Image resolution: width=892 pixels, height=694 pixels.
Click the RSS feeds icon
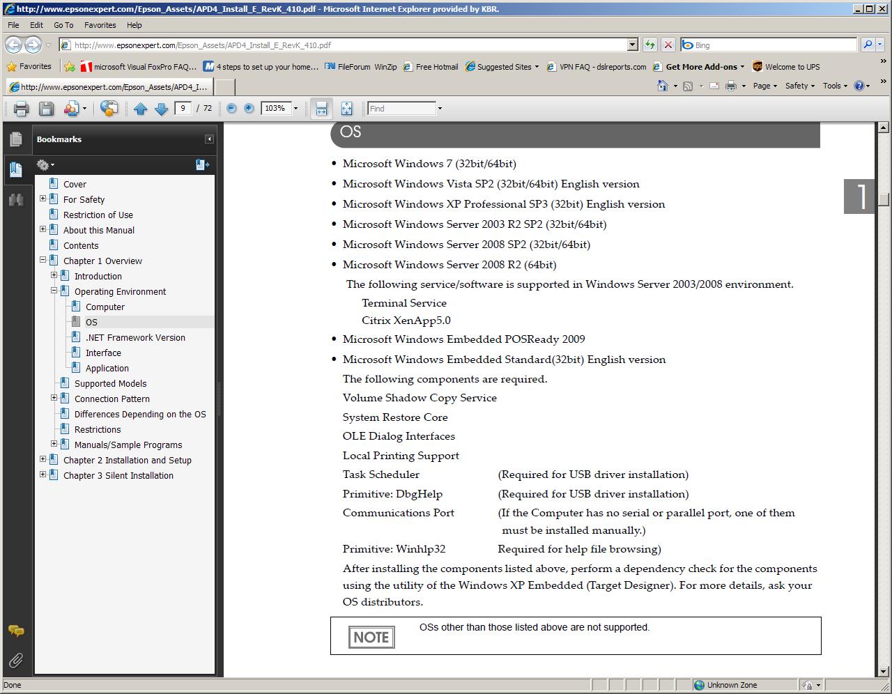point(688,86)
